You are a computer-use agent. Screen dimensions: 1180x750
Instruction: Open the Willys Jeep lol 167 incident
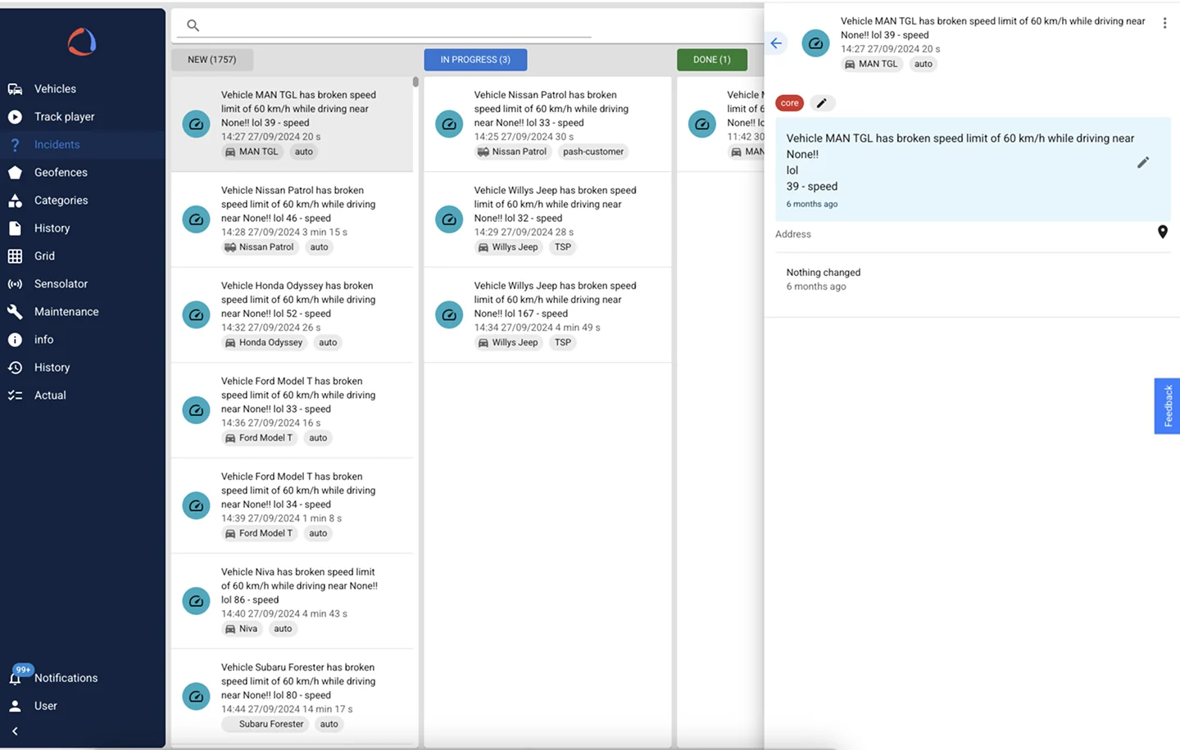coord(547,315)
